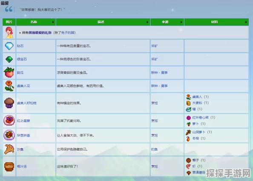Click the shrimp ingredient icon

[188, 166]
